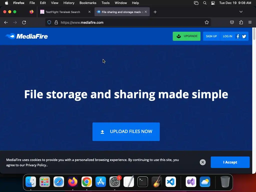The height and width of the screenshot is (192, 256).
Task: Open the UPGRADE page
Action: coord(186,36)
